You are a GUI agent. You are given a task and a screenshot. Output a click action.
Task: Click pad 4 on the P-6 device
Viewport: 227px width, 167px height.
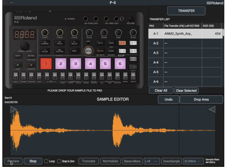click(x=90, y=63)
